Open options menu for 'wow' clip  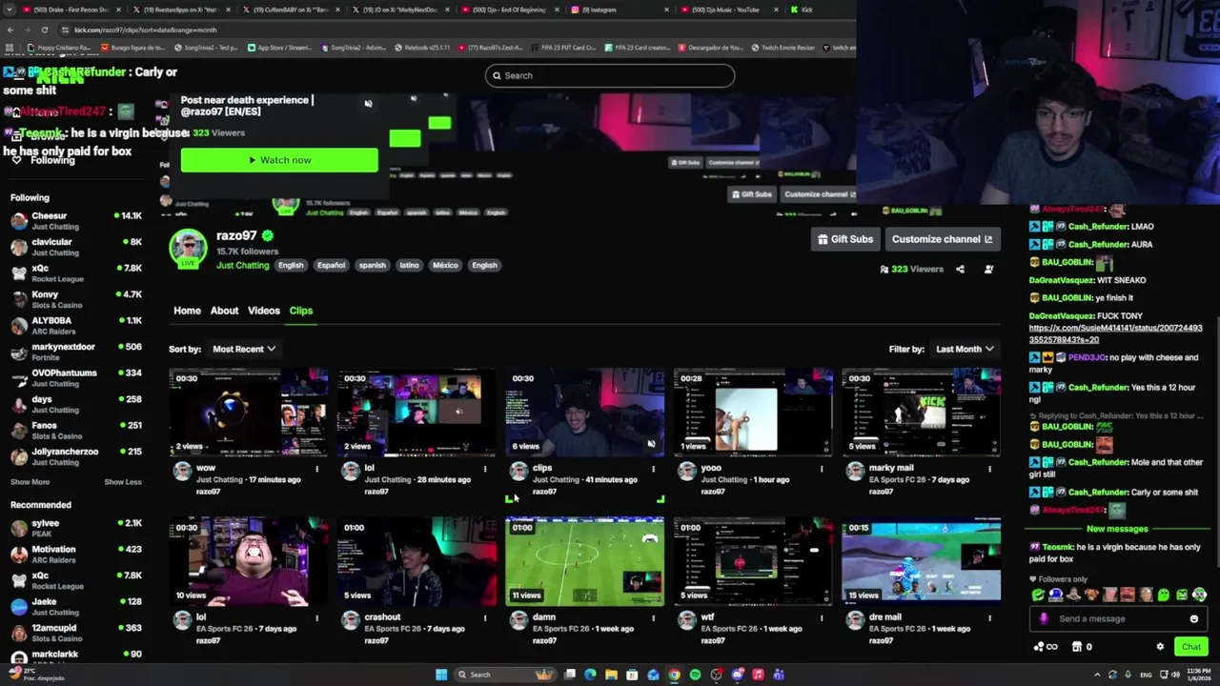click(x=316, y=468)
